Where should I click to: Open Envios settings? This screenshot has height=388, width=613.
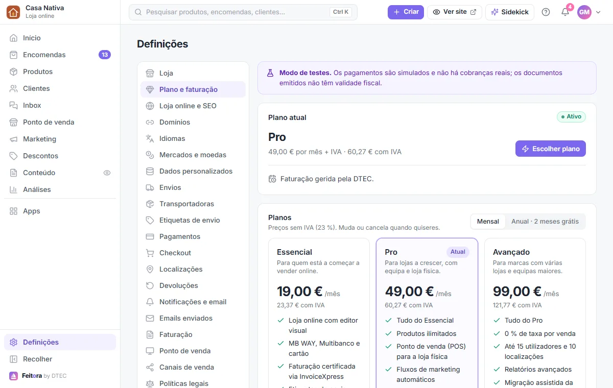(x=193, y=187)
